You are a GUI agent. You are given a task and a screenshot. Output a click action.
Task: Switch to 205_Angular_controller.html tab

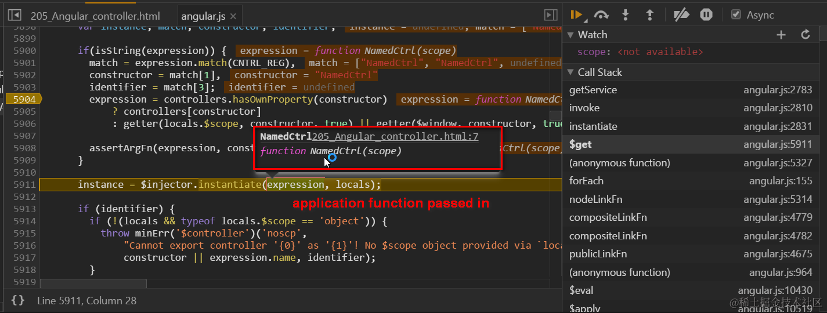[95, 16]
